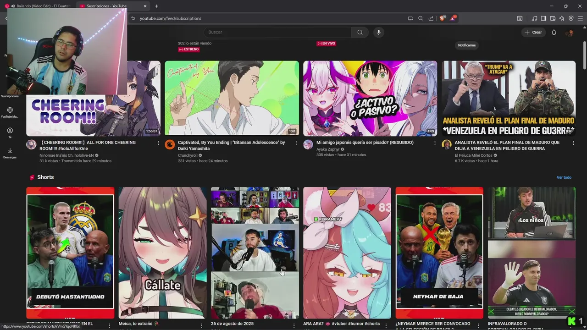Open the browser hamburger main menu
Image resolution: width=587 pixels, height=330 pixels.
pyautogui.click(x=580, y=18)
